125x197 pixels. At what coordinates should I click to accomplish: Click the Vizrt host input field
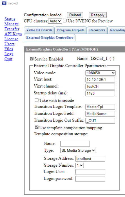pyautogui.click(x=100, y=80)
